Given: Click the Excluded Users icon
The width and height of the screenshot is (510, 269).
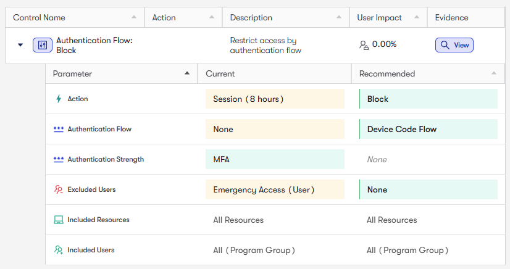Looking at the screenshot, I should (59, 189).
